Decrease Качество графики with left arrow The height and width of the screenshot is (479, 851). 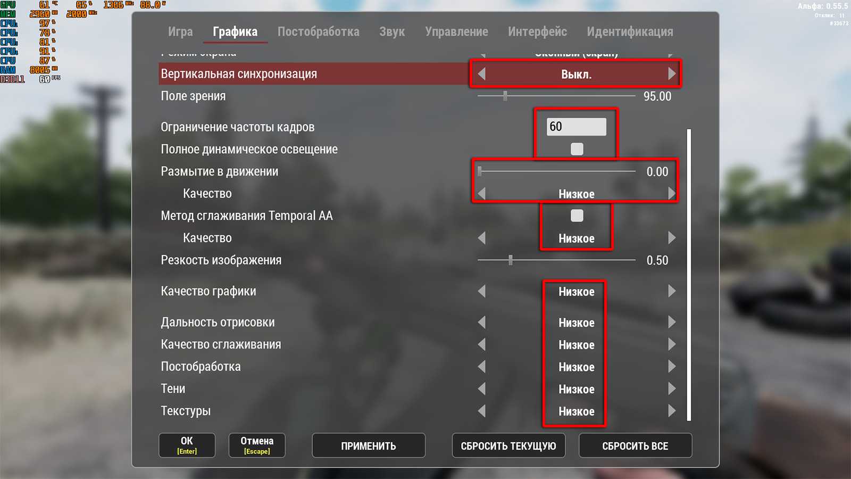pyautogui.click(x=481, y=291)
